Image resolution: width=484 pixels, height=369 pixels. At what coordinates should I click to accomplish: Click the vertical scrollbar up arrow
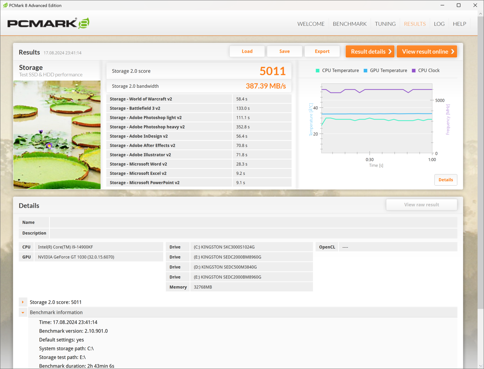(x=480, y=14)
